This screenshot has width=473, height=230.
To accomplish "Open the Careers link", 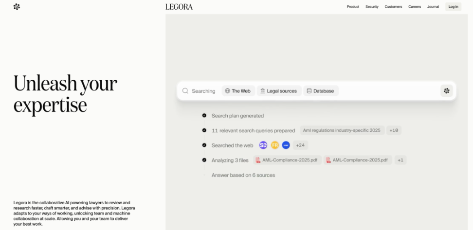I will click(x=415, y=7).
